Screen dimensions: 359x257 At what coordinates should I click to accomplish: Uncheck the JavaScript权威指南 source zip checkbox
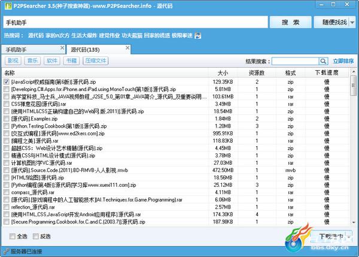click(7, 81)
